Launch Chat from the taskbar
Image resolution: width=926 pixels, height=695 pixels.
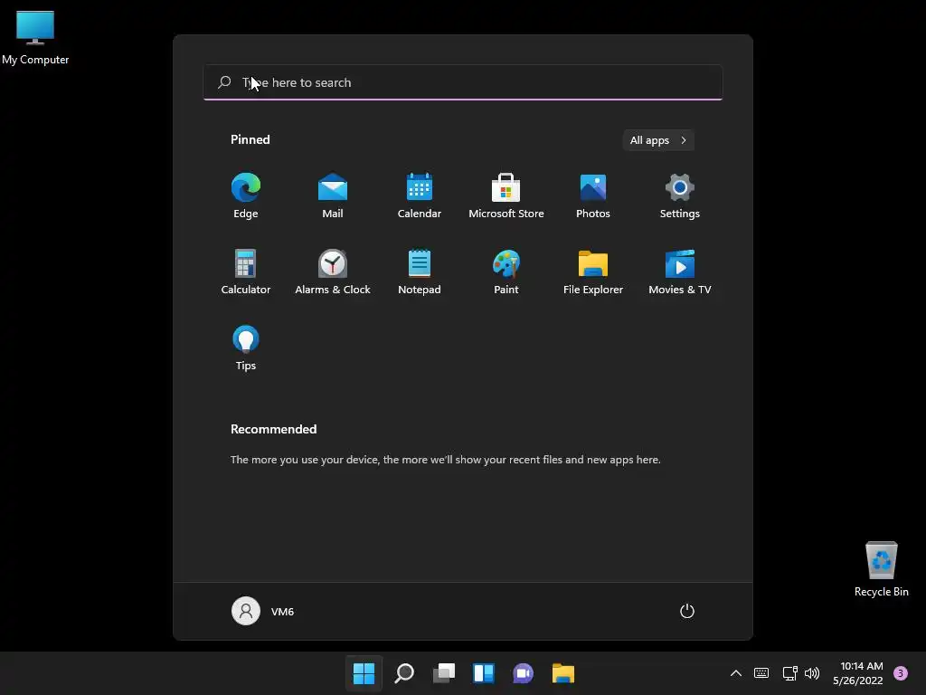point(524,673)
